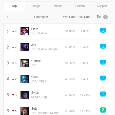
Task: Click Camille's blue tier 1 badge
Action: (103, 63)
